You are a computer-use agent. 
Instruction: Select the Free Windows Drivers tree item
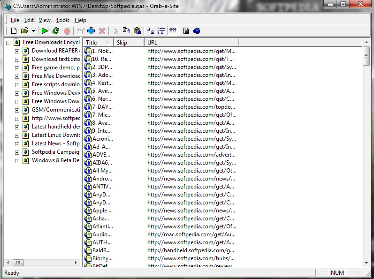coord(55,93)
